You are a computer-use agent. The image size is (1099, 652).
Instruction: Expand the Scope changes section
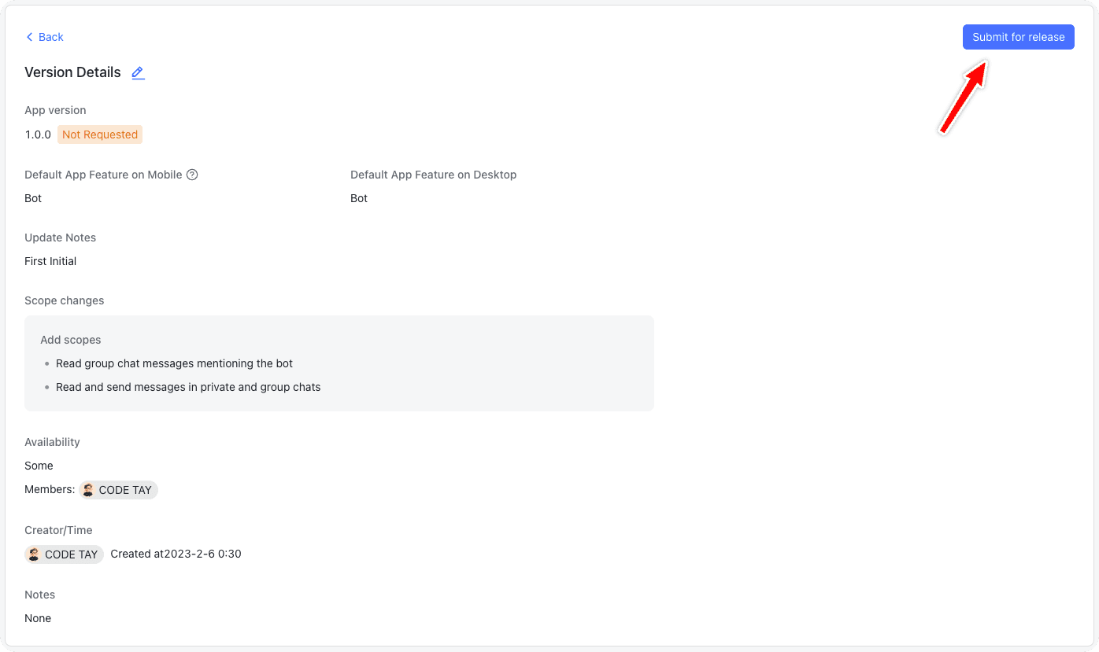tap(65, 300)
